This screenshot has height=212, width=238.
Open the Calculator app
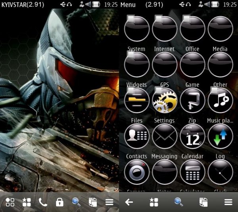192,172
